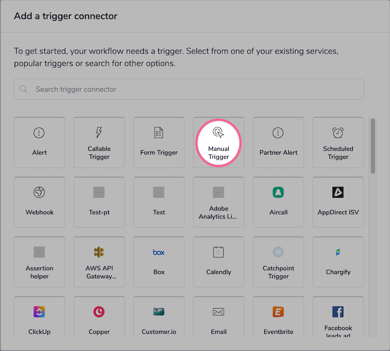This screenshot has height=351, width=390.
Task: Pick the Scheduled Trigger connector
Action: [x=338, y=142]
